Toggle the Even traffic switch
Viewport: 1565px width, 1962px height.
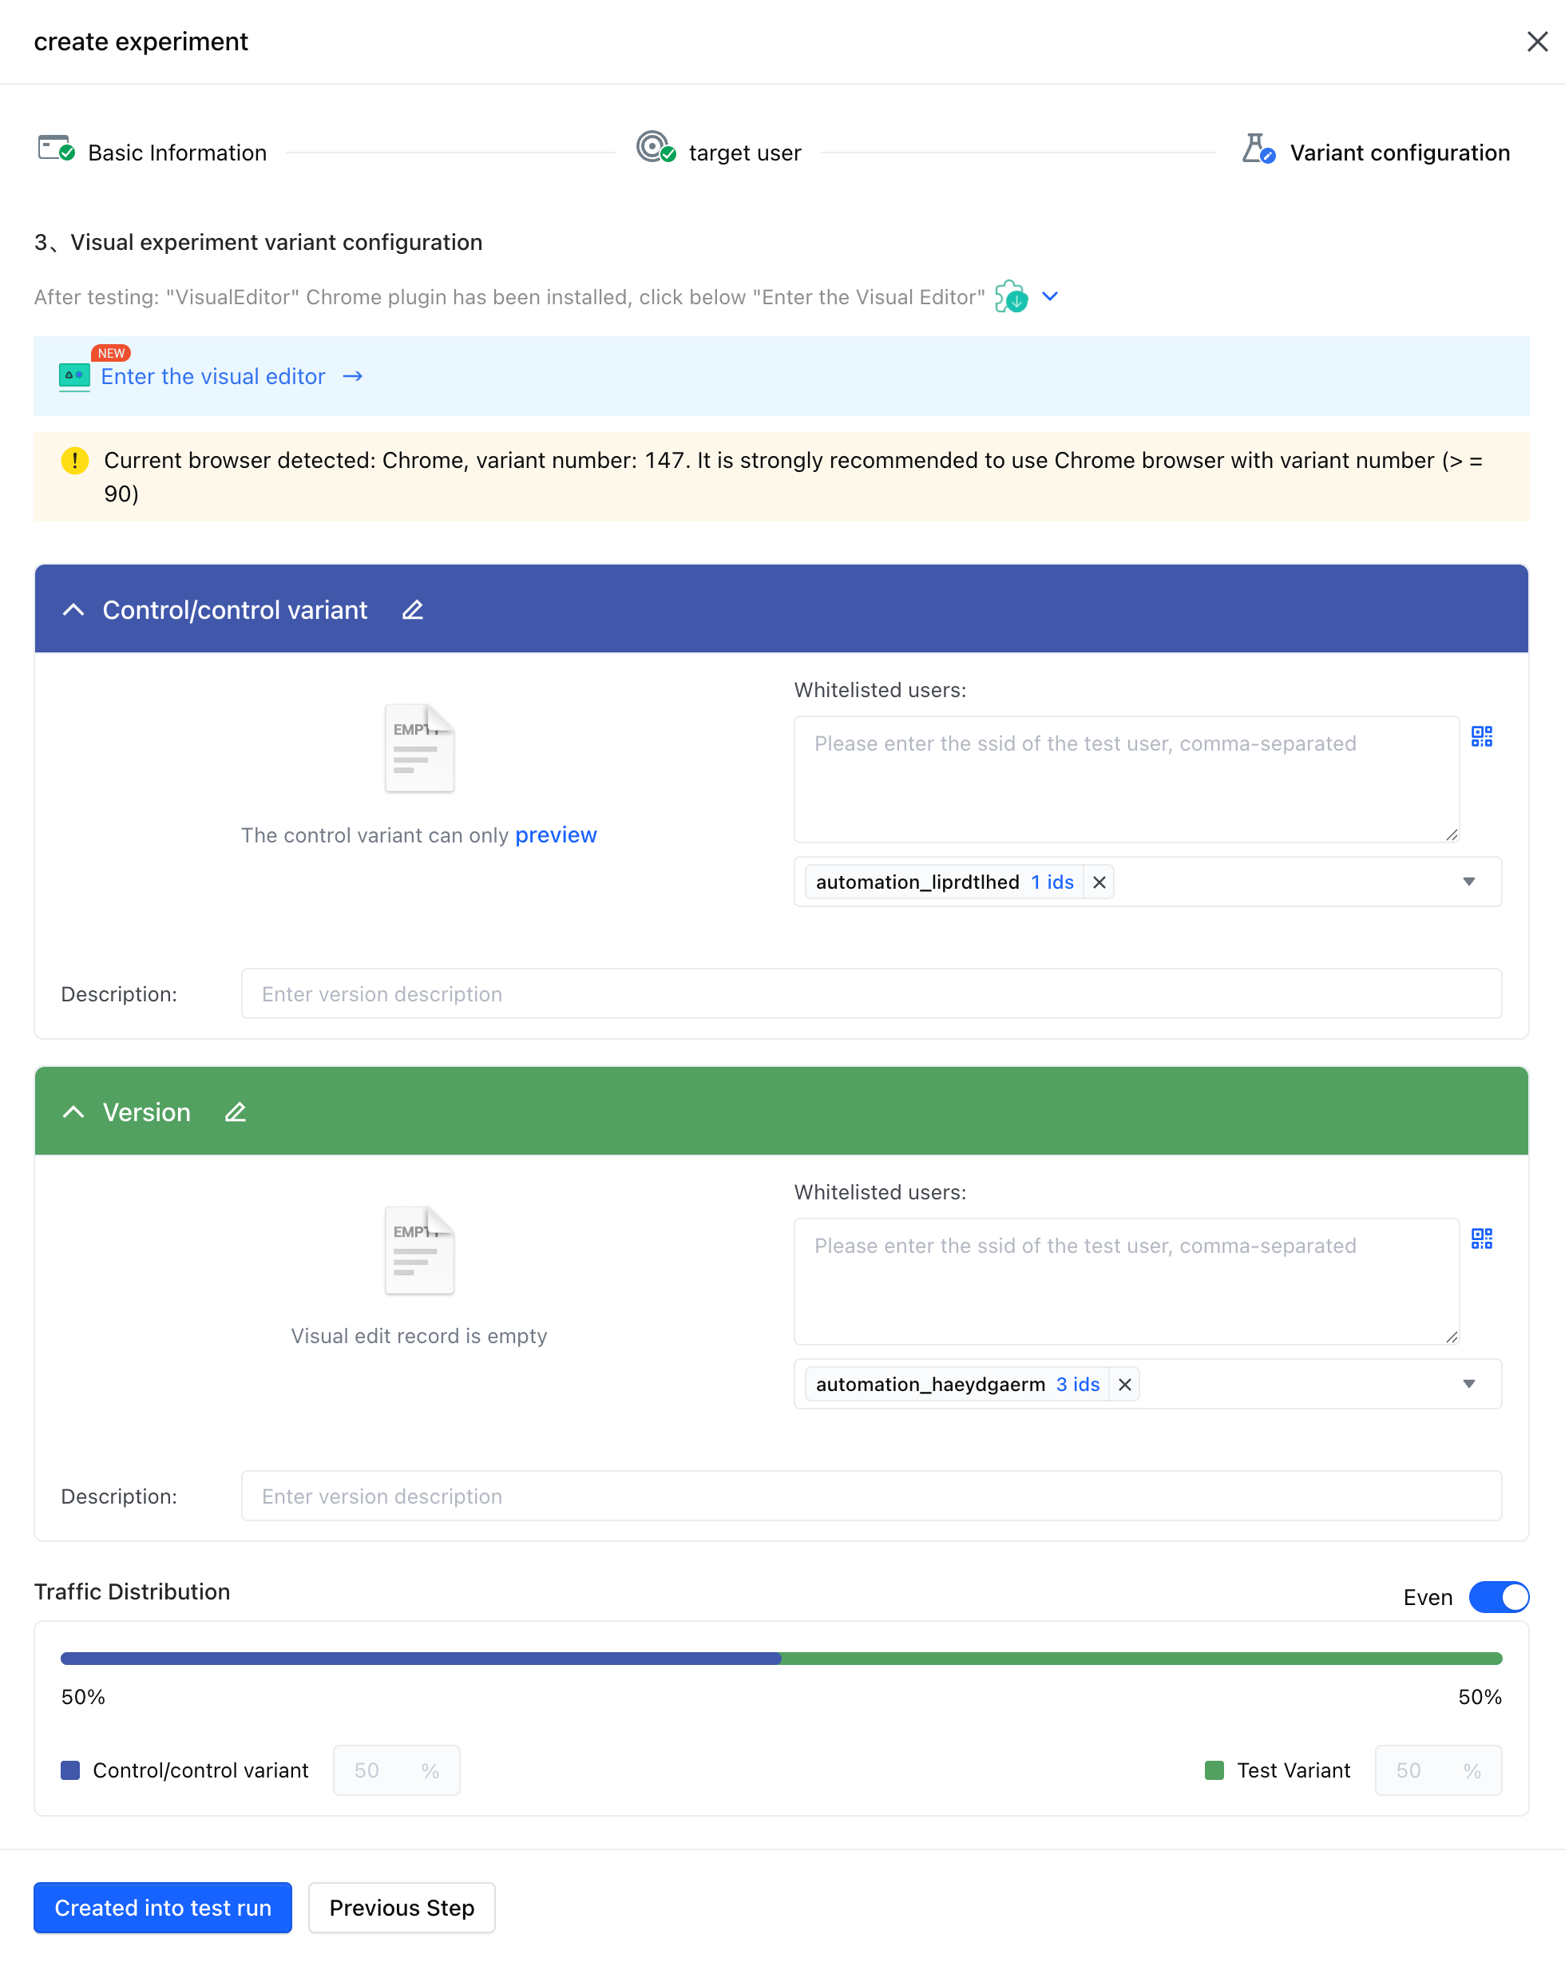click(x=1499, y=1597)
